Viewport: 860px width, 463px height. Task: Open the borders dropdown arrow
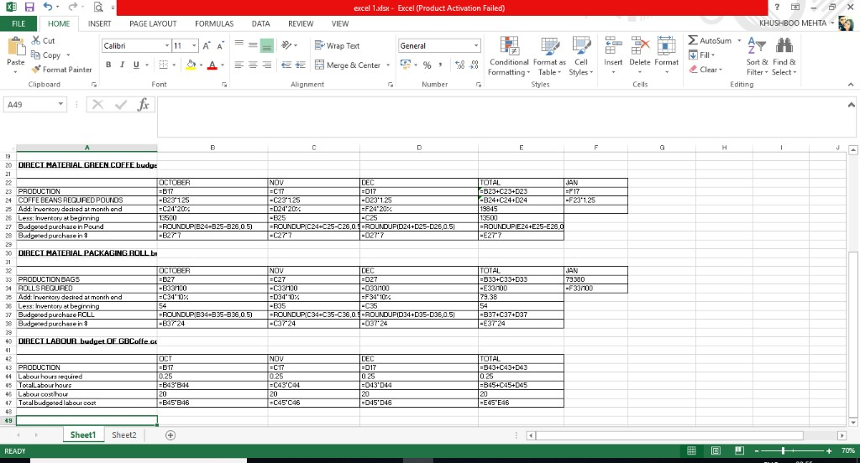[174, 65]
